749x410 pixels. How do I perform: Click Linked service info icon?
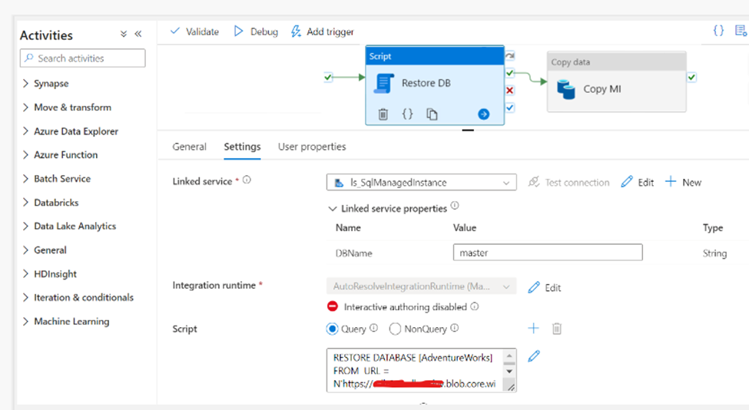247,180
